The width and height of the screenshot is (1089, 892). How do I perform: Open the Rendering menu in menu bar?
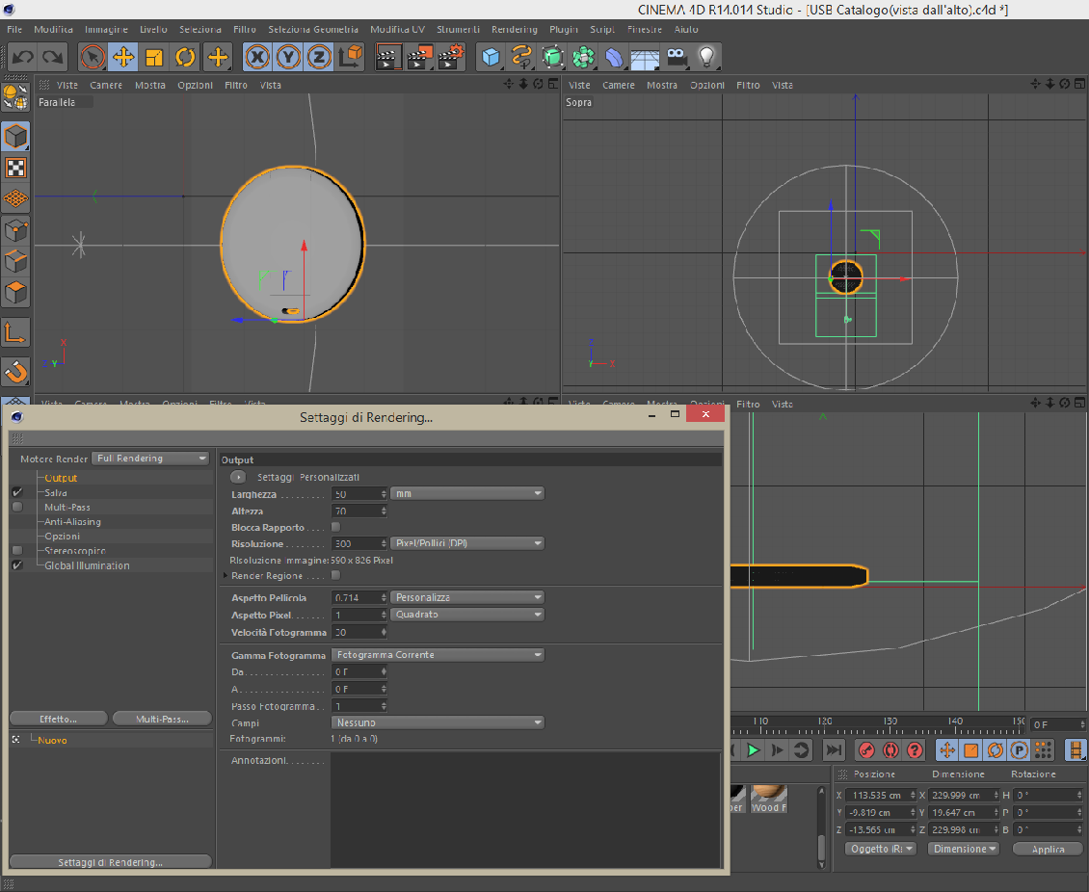[514, 30]
